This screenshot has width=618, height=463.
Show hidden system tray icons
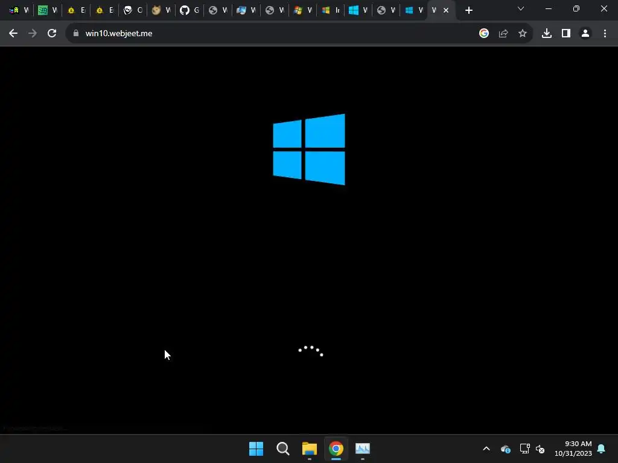click(486, 449)
